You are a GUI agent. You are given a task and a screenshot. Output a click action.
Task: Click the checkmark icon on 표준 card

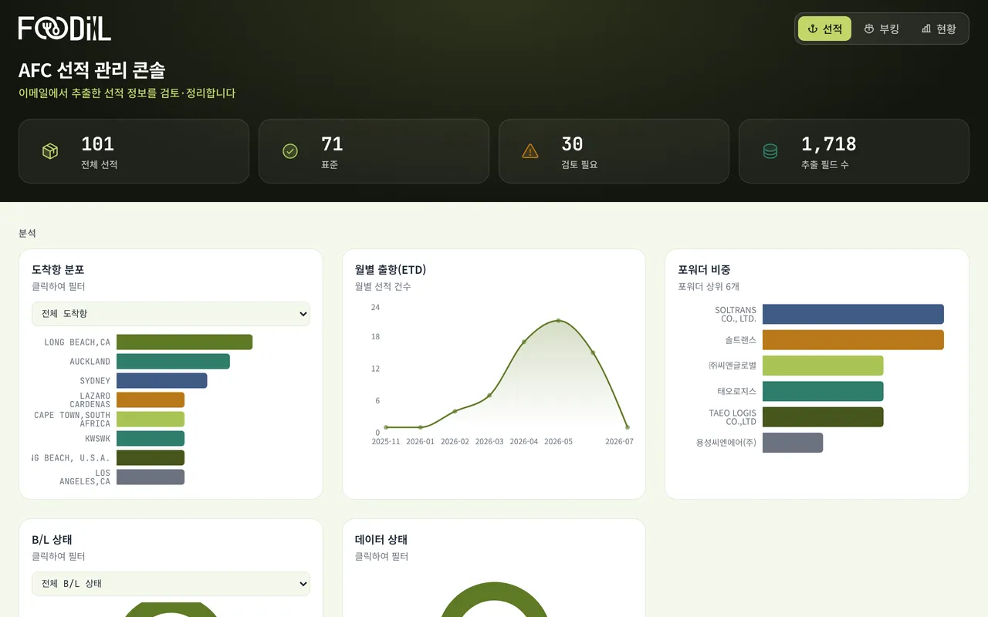(290, 151)
